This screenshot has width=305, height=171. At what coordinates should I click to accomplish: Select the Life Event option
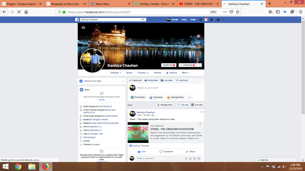coord(182,80)
